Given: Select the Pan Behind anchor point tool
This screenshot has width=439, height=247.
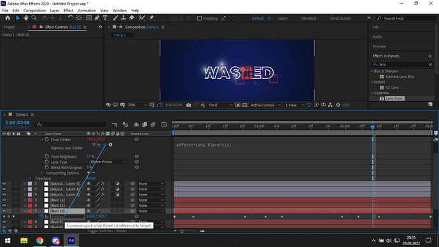Looking at the screenshot, I should 79,18.
